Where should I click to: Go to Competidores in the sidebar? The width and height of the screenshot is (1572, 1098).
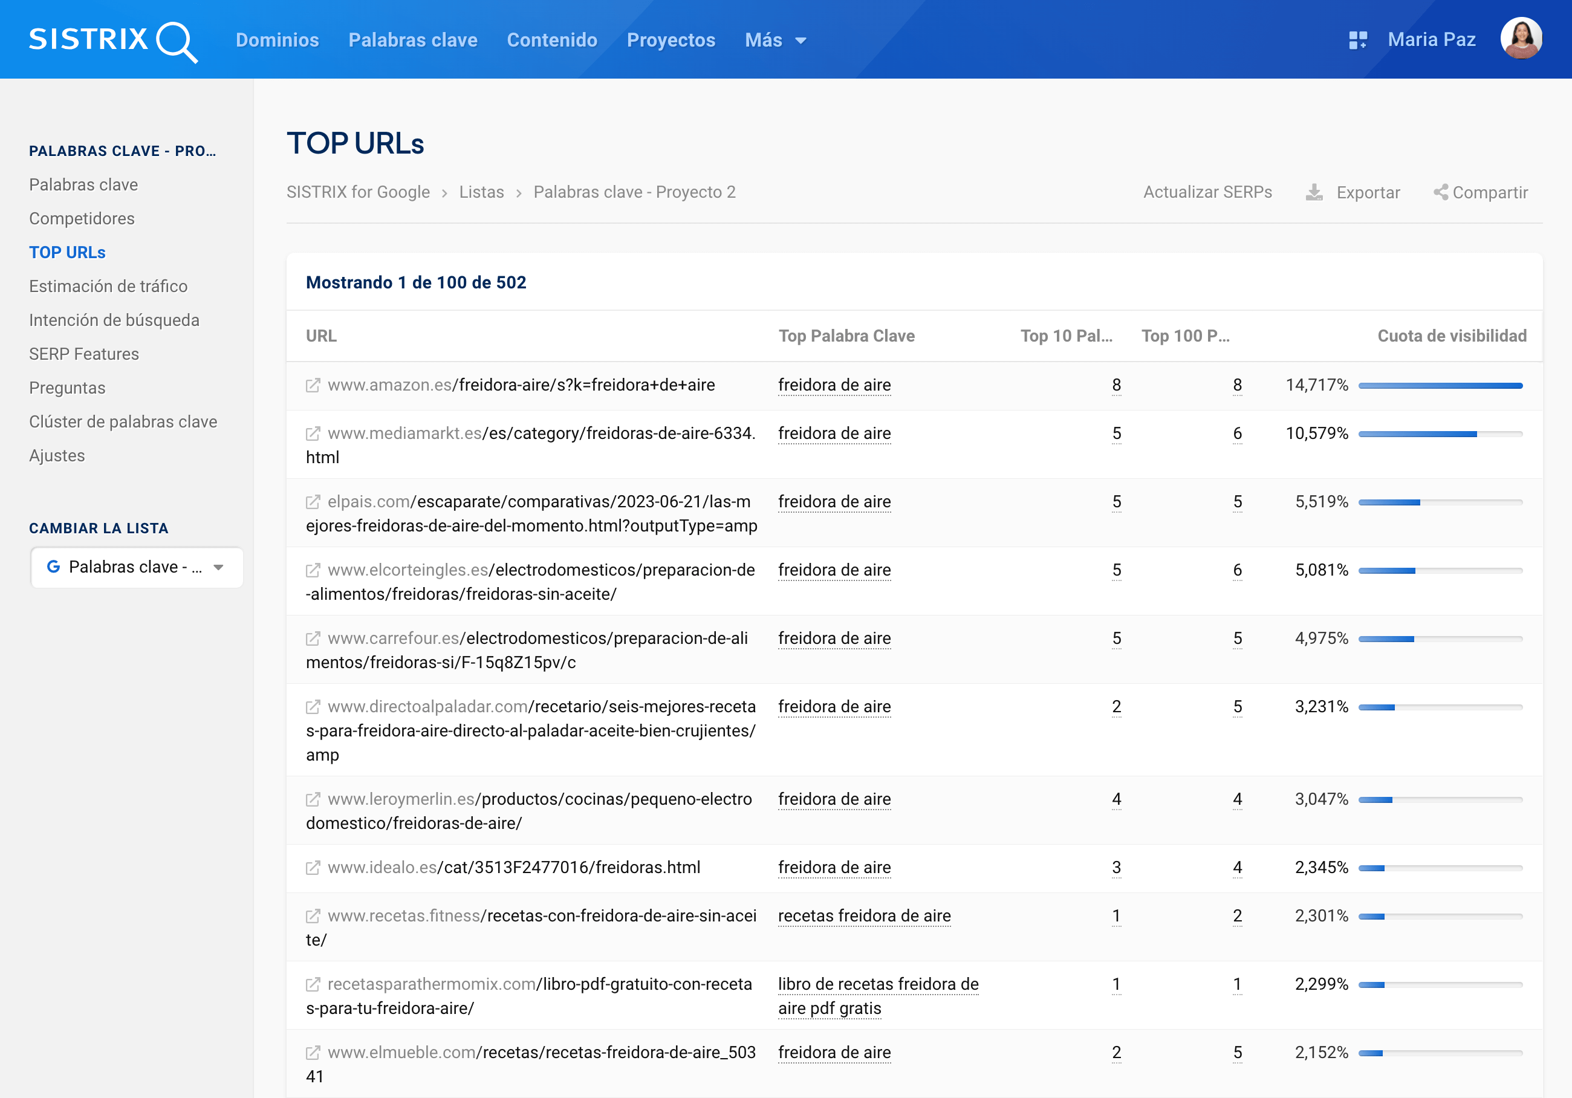point(82,218)
